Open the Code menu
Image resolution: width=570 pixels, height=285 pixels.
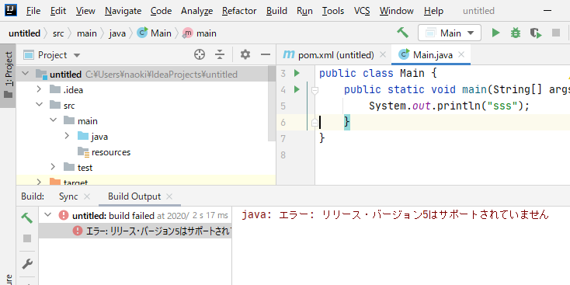coord(161,11)
